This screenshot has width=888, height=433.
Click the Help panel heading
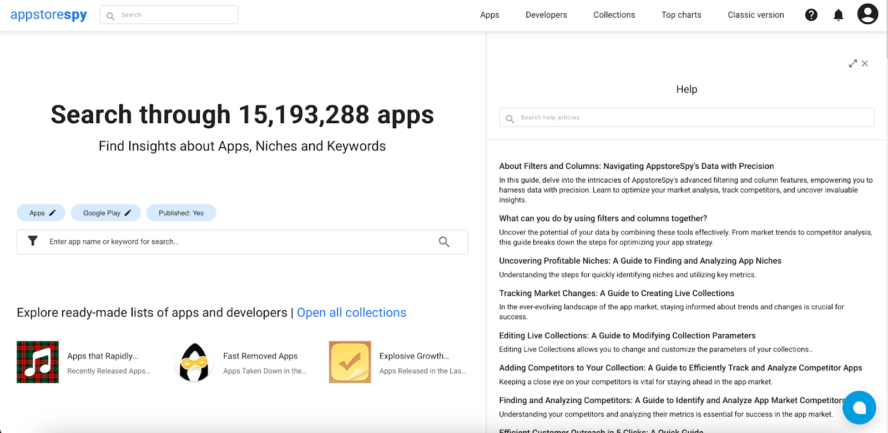pos(687,89)
